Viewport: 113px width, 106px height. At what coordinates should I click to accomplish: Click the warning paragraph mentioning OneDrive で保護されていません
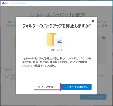56,62
